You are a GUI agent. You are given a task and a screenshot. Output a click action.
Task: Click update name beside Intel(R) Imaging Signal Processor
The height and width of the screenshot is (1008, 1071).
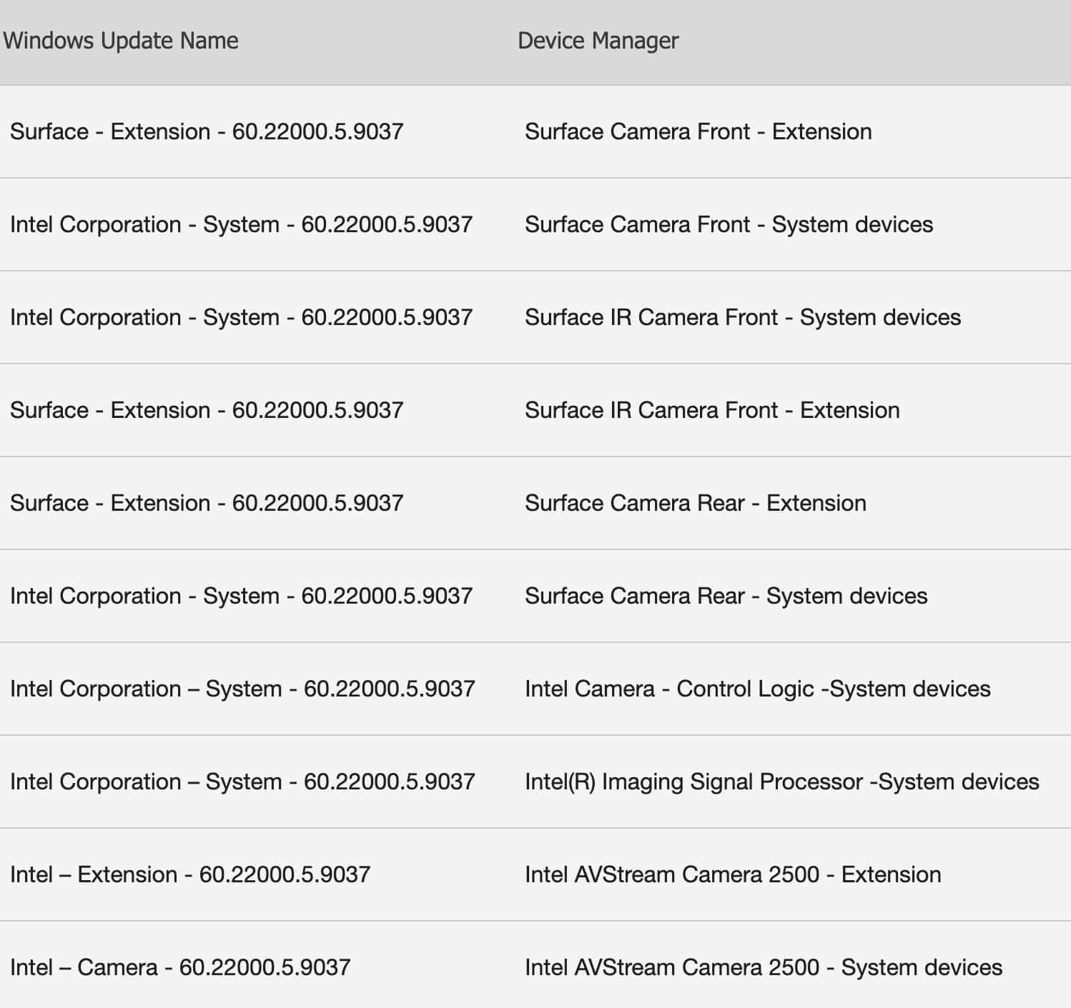pyautogui.click(x=242, y=782)
